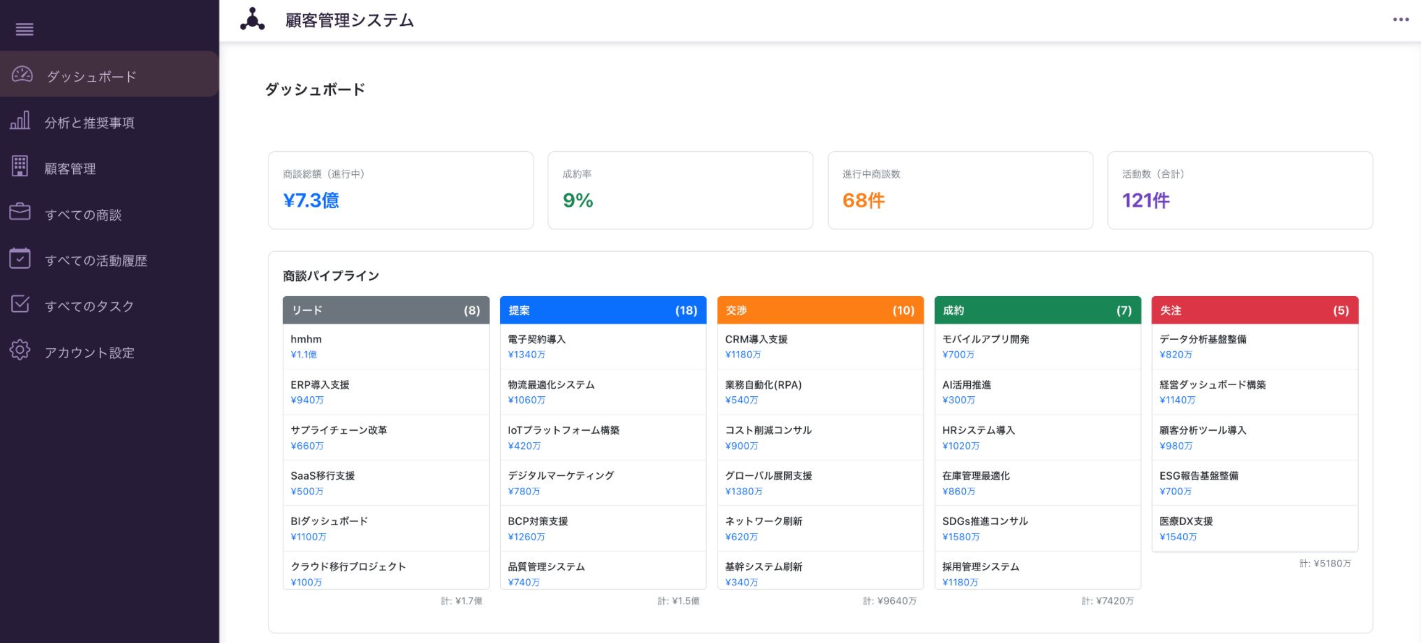Open the HRシステム導入 deal

tap(1037, 437)
